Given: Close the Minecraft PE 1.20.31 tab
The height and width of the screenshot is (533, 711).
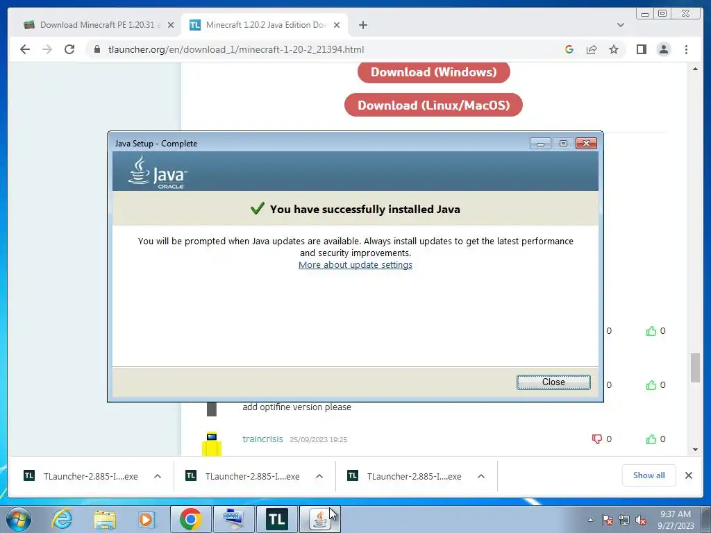Looking at the screenshot, I should (171, 25).
